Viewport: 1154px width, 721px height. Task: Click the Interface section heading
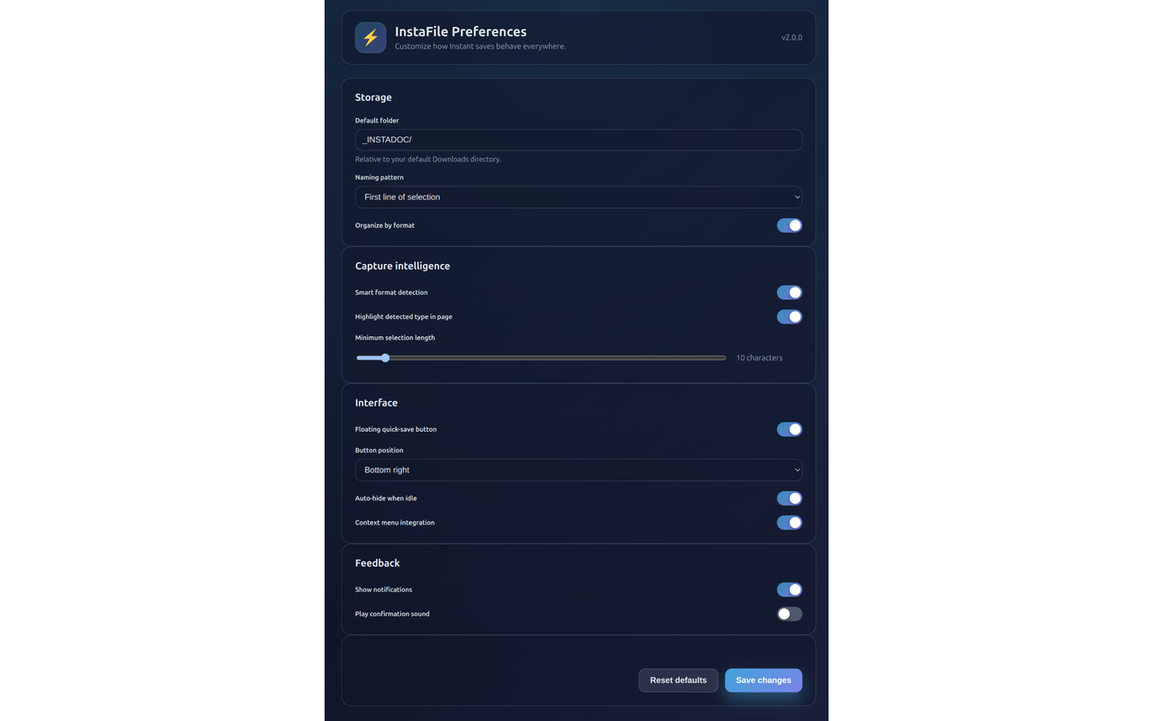click(376, 402)
